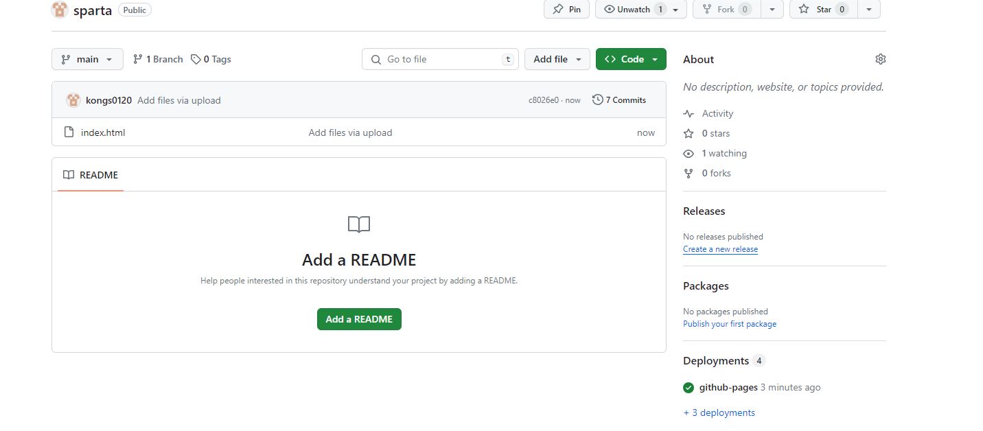Click No description, website, or topics provided text
The width and height of the screenshot is (983, 431).
(x=783, y=87)
